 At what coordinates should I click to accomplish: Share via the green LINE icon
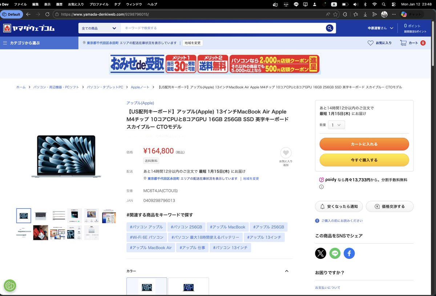(335, 253)
